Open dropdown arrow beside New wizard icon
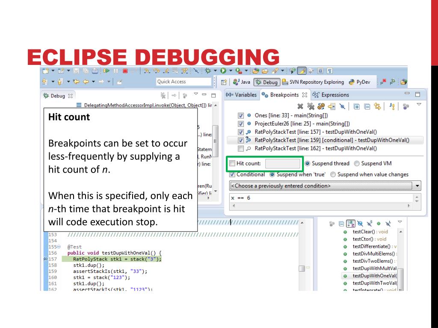The height and width of the screenshot is (328, 438). (53, 71)
